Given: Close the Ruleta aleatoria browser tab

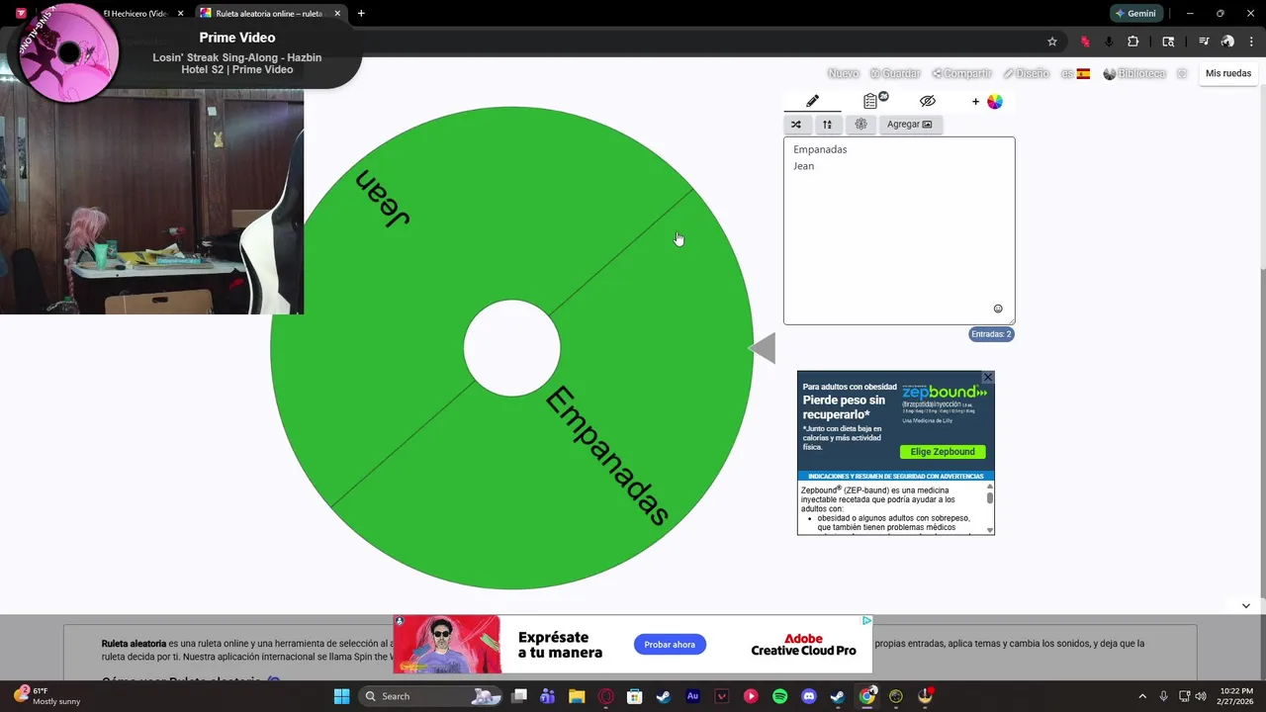Looking at the screenshot, I should [337, 14].
